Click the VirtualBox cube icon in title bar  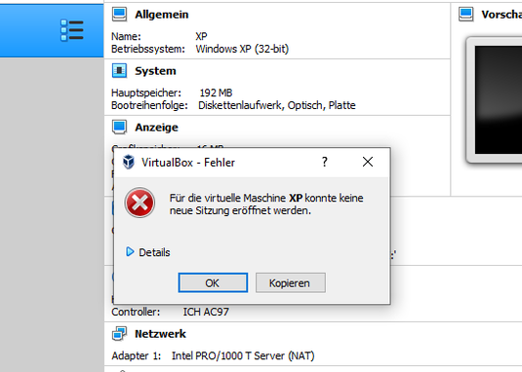(129, 162)
